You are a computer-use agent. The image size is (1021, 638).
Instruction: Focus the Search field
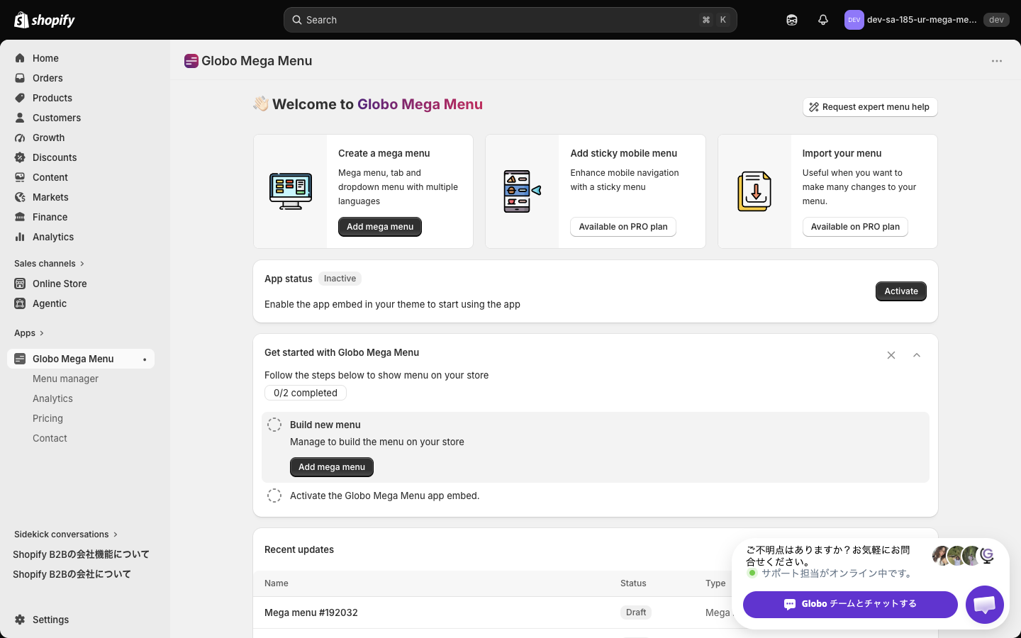point(510,20)
